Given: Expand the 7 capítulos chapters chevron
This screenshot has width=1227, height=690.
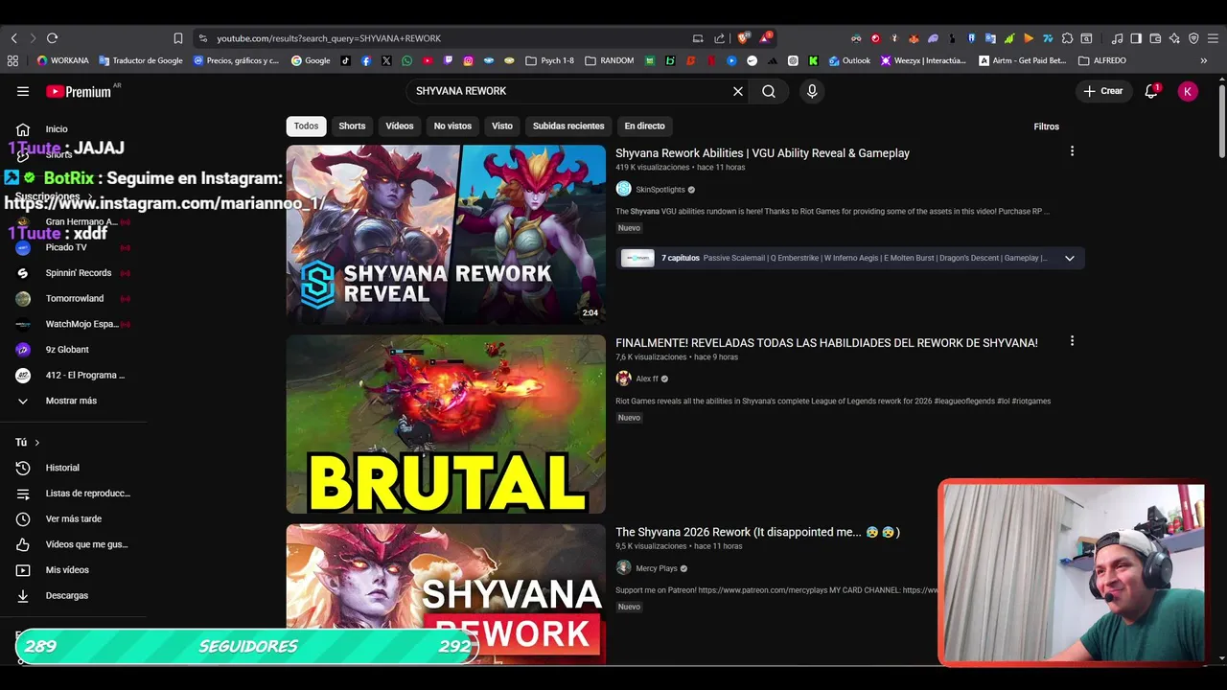Looking at the screenshot, I should pos(1069,258).
